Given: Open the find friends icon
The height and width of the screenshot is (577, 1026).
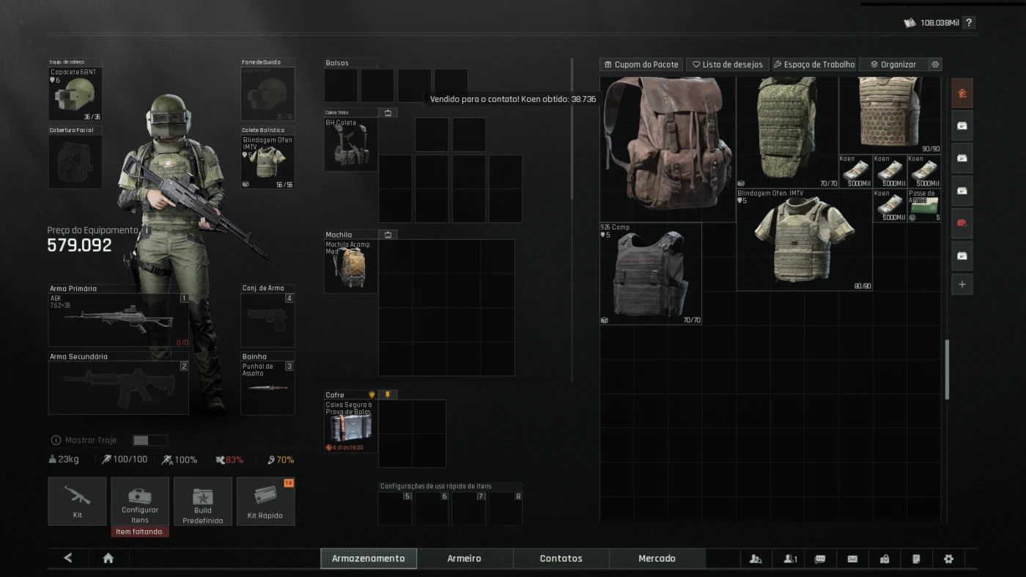Looking at the screenshot, I should pyautogui.click(x=756, y=559).
